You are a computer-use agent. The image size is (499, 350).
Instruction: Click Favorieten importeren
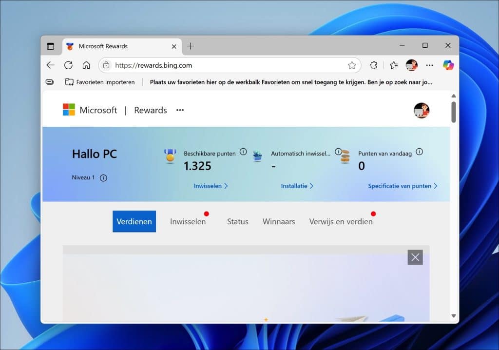100,82
